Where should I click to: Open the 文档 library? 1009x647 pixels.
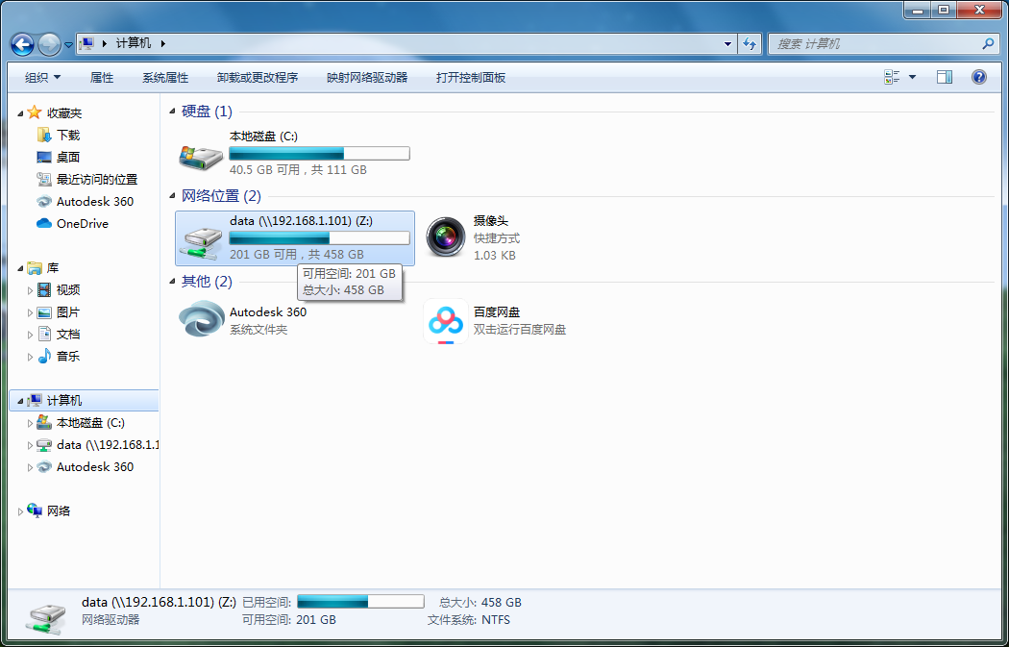[x=59, y=335]
